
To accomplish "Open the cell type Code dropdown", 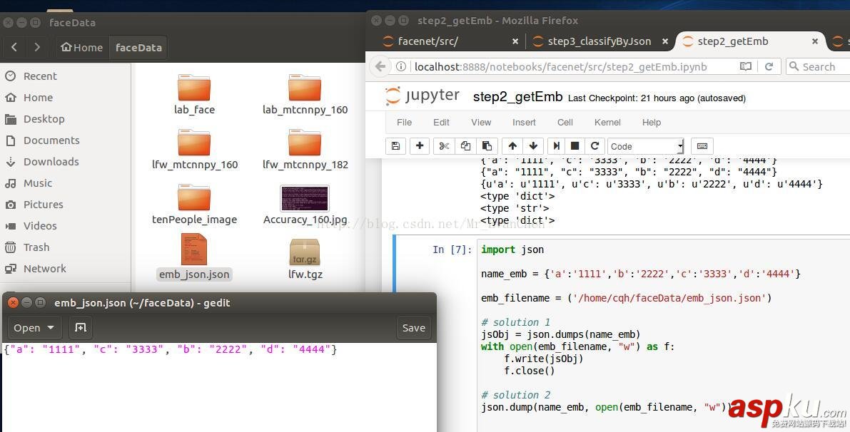I will pyautogui.click(x=644, y=146).
